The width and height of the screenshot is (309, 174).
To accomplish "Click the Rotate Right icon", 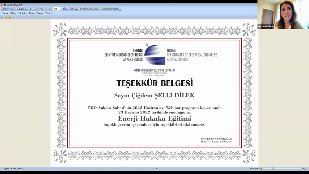I will coord(75,9).
